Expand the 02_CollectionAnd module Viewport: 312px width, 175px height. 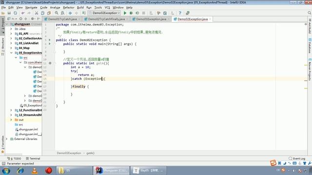pos(11,38)
